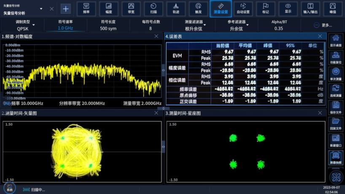Select the 4.误差表 panel title
The width and height of the screenshot is (345, 194).
[174, 37]
